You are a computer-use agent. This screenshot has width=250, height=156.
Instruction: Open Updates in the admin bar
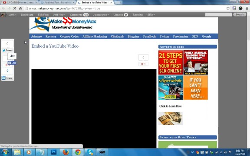pos(121,15)
